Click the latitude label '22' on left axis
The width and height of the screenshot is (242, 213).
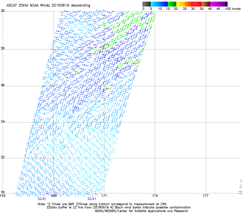point(3,157)
